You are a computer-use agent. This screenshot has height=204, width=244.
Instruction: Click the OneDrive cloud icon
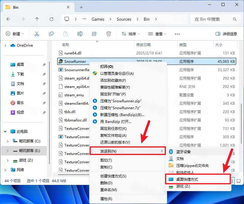pos(13,45)
